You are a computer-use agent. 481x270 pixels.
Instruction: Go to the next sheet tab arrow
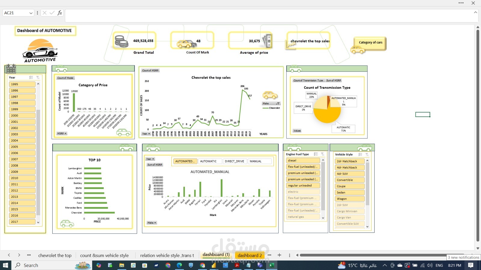pyautogui.click(x=19, y=255)
